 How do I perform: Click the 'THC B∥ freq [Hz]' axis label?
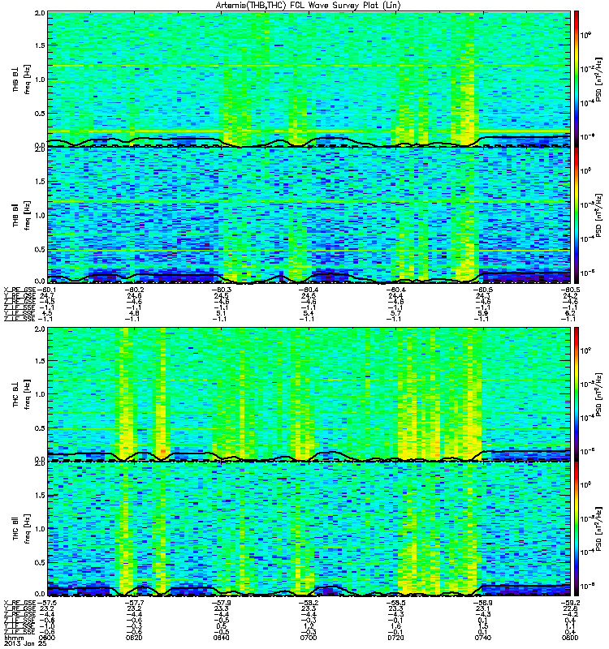pyautogui.click(x=21, y=529)
